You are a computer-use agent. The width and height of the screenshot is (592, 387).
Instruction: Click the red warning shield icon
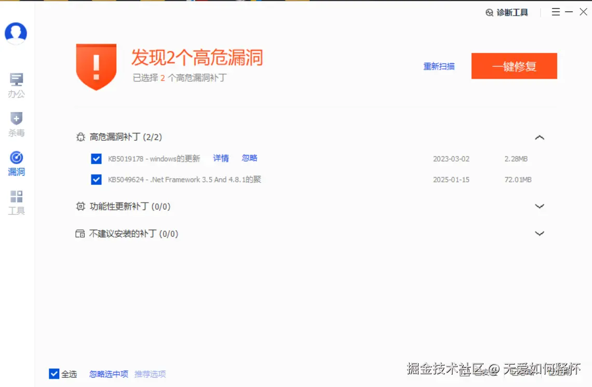(96, 67)
